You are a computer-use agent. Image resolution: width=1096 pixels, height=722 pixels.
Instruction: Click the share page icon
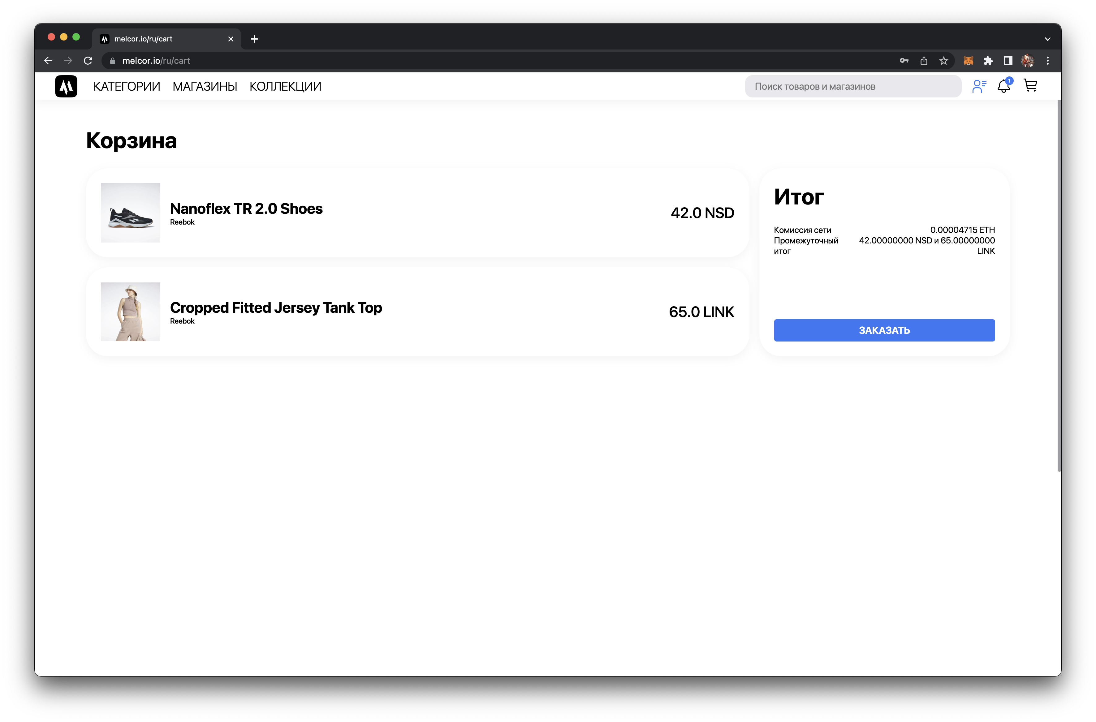point(924,61)
